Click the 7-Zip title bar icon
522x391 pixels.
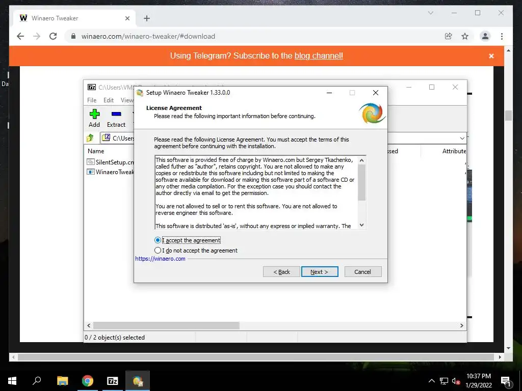pos(92,87)
